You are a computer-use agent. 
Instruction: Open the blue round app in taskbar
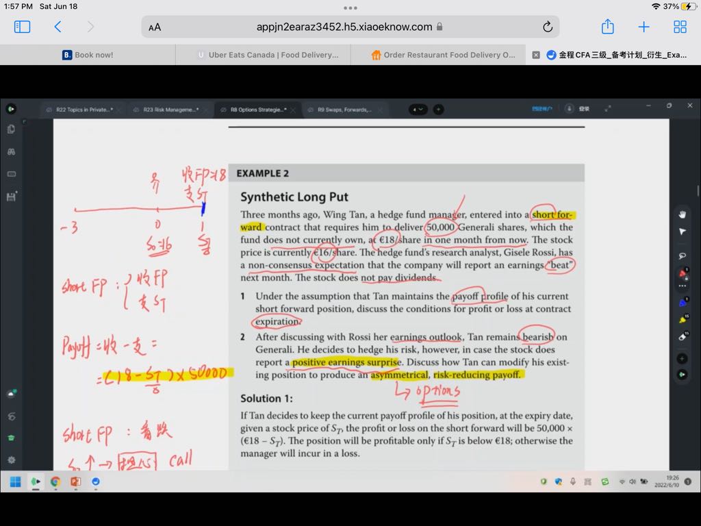[x=96, y=481]
